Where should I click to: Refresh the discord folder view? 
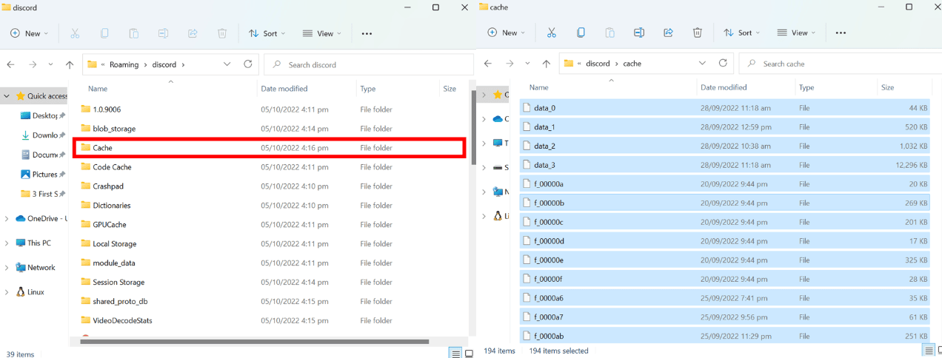click(x=248, y=64)
